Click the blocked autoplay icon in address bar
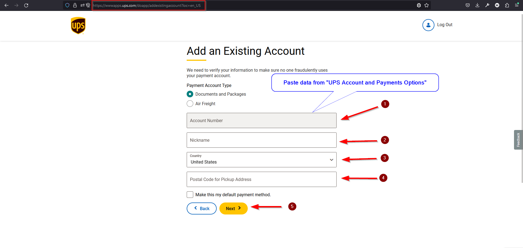523x248 pixels. click(88, 5)
